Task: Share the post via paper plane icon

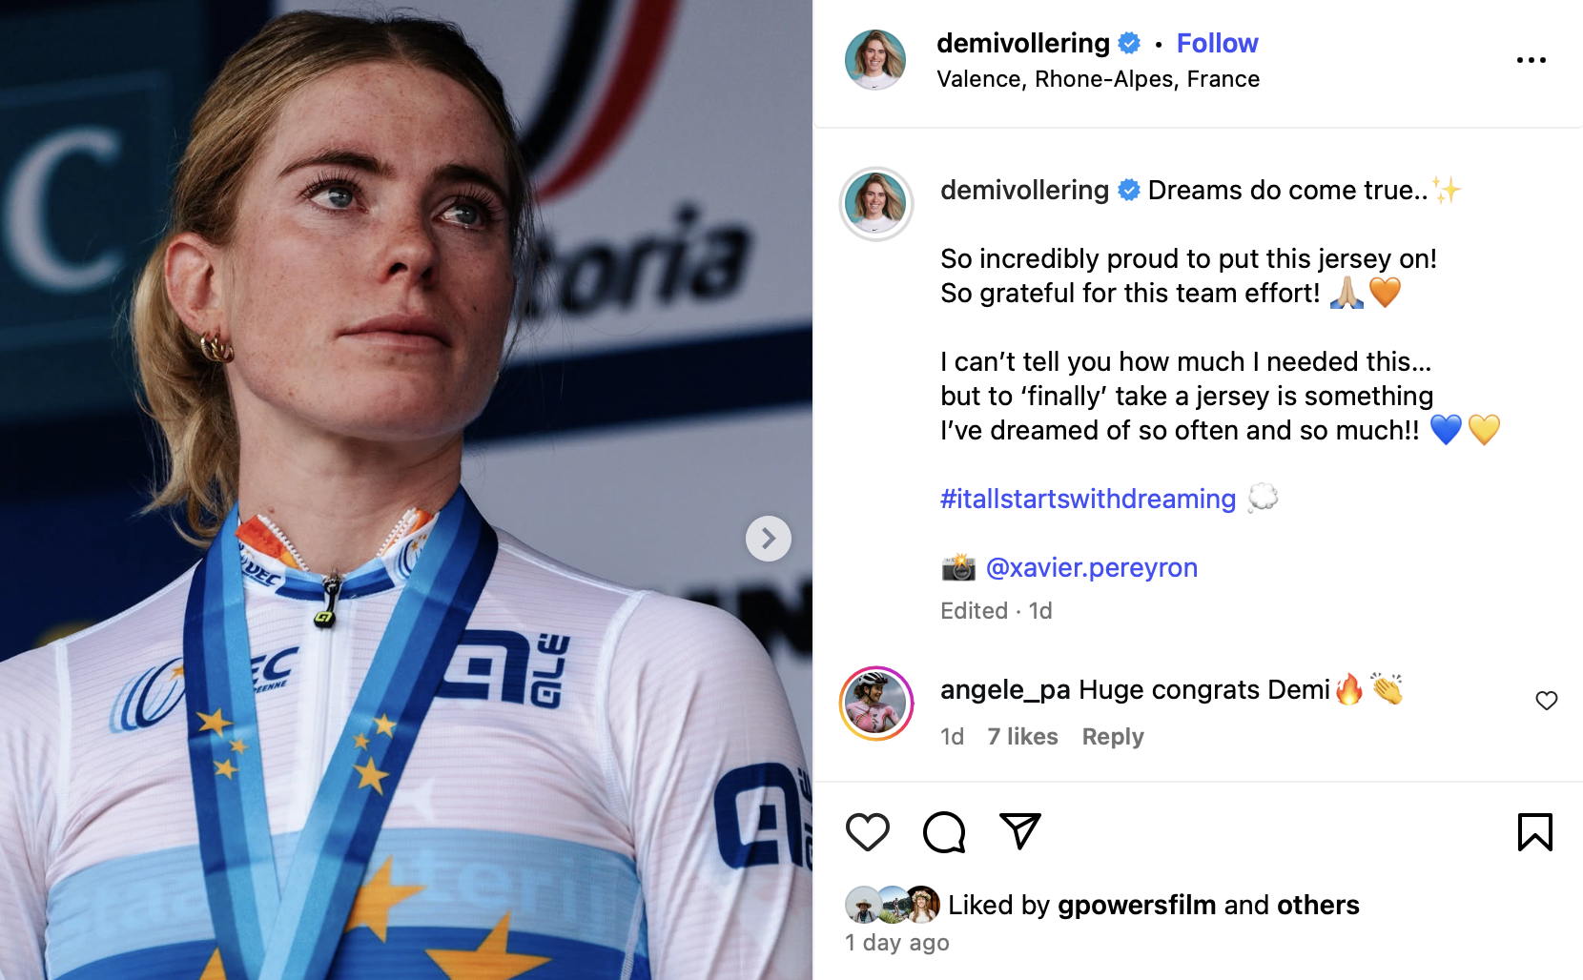Action: coord(1019,832)
